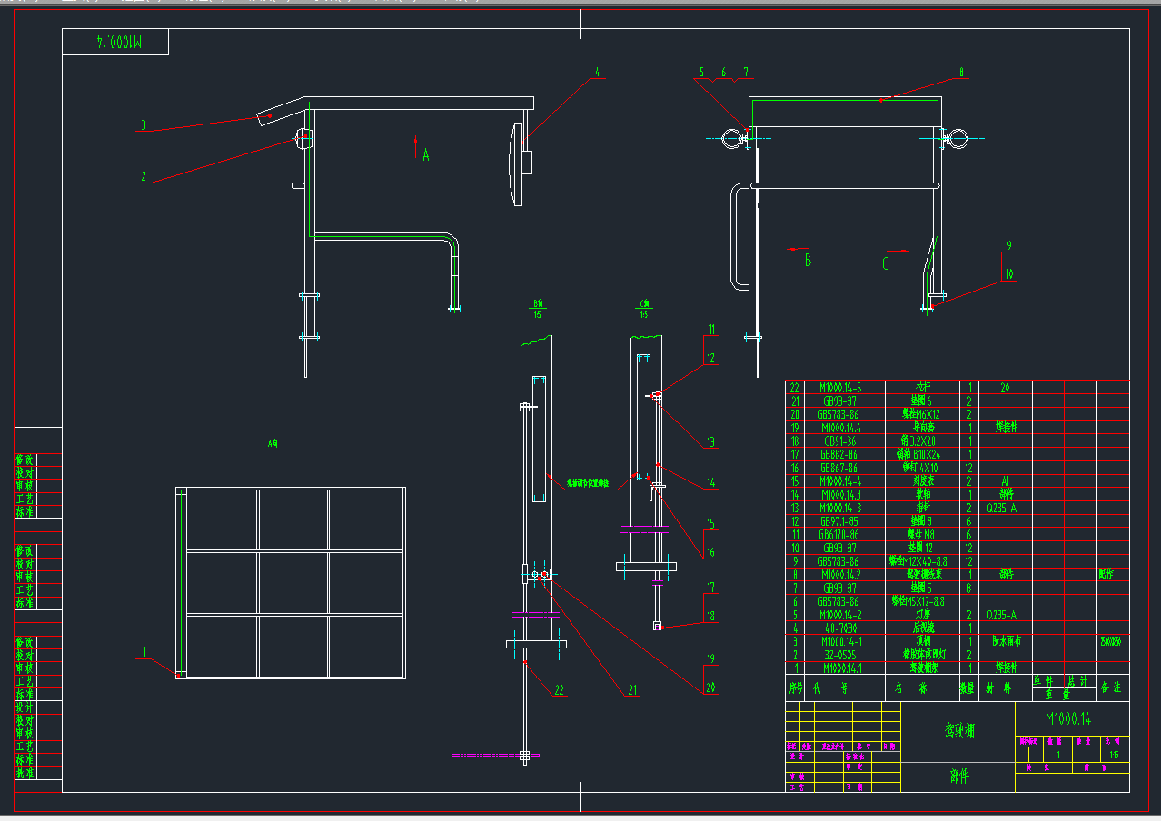Click the scale value '1:5' in title block
The height and width of the screenshot is (821, 1161).
point(1115,755)
